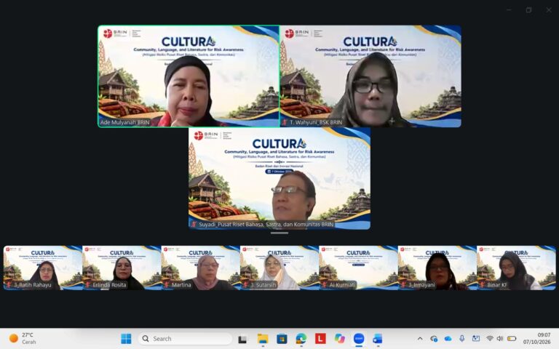Open the volume speaker tray icon
The width and height of the screenshot is (559, 349).
click(x=500, y=339)
